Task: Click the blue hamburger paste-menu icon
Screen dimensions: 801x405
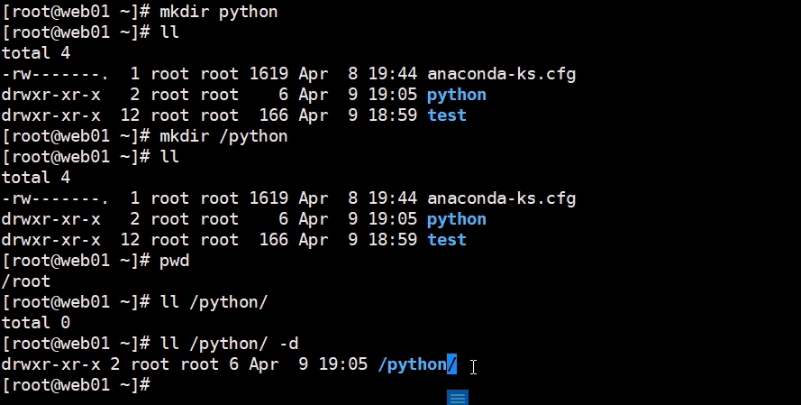Action: [458, 397]
